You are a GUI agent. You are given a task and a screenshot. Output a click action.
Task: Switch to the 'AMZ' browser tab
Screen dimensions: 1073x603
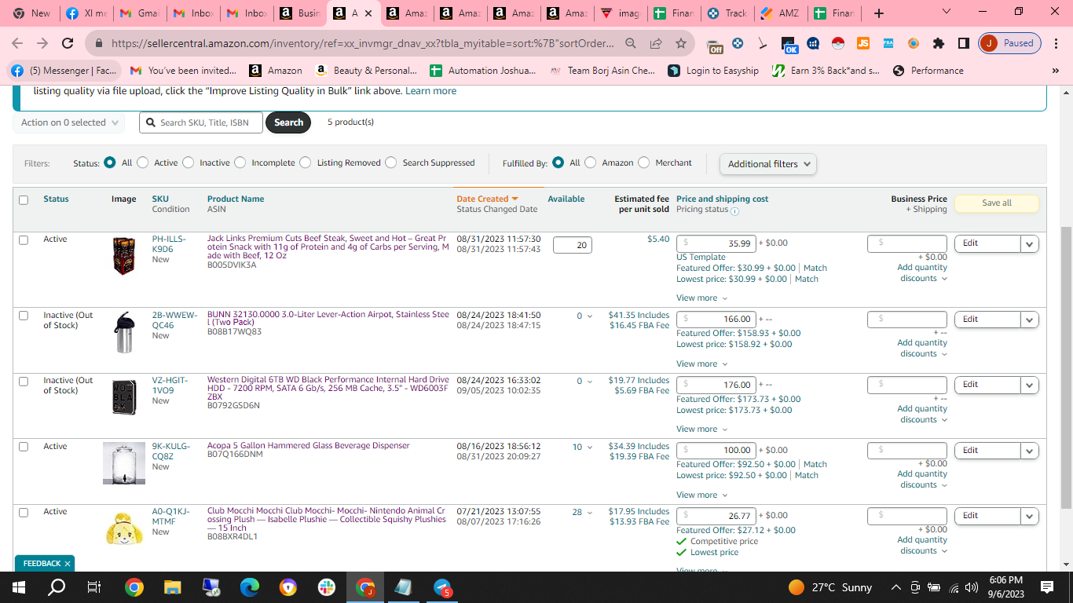coord(780,13)
